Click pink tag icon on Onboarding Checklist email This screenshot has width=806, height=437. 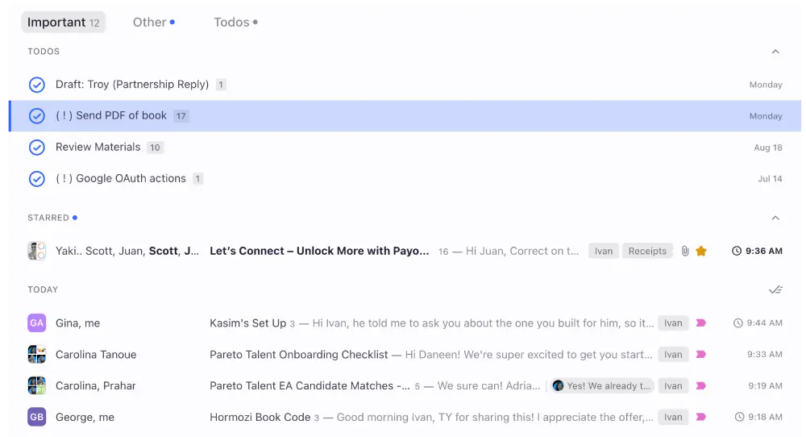700,354
